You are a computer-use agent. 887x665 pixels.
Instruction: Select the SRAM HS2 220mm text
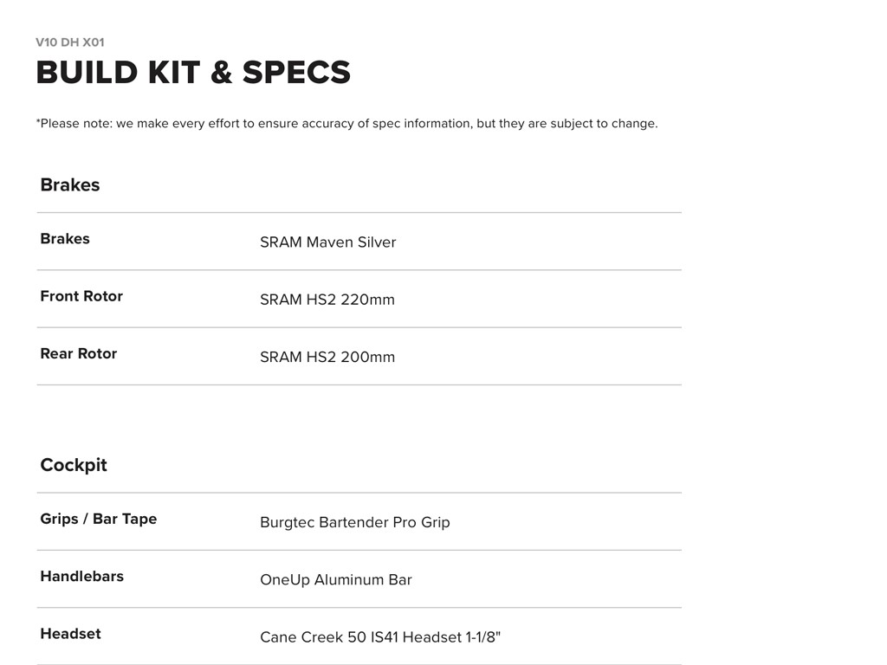(x=327, y=300)
